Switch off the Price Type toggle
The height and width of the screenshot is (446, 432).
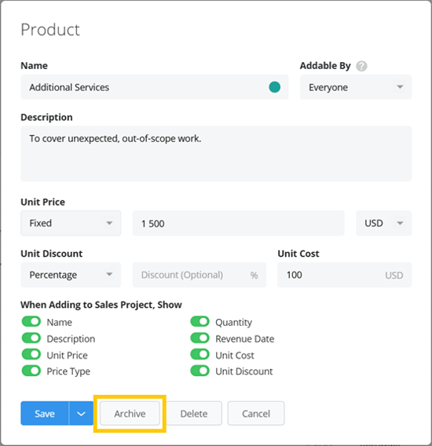click(x=31, y=371)
